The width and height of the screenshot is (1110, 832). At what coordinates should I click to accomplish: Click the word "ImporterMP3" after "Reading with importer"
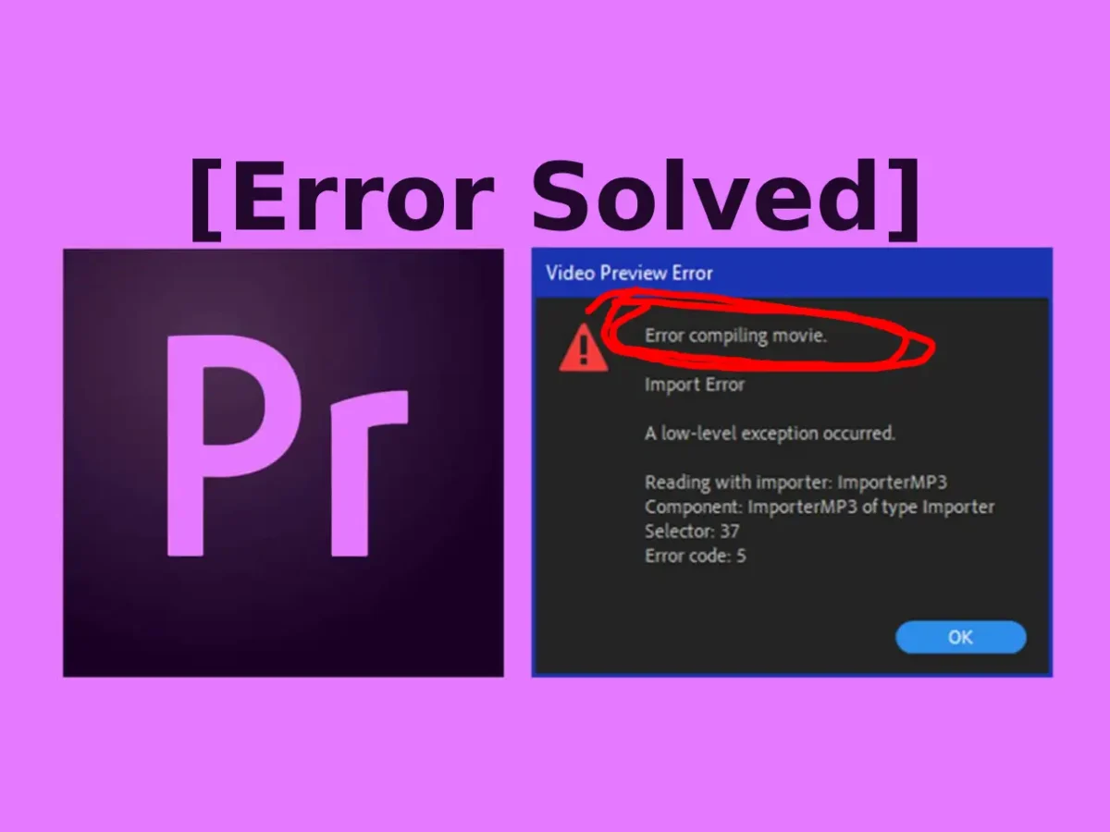pyautogui.click(x=892, y=482)
